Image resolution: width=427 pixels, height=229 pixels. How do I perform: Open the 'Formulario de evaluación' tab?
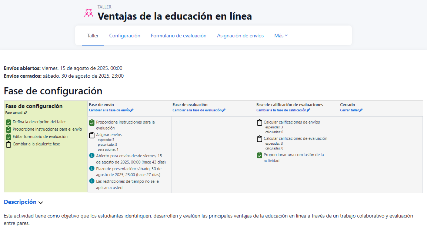coord(179,36)
